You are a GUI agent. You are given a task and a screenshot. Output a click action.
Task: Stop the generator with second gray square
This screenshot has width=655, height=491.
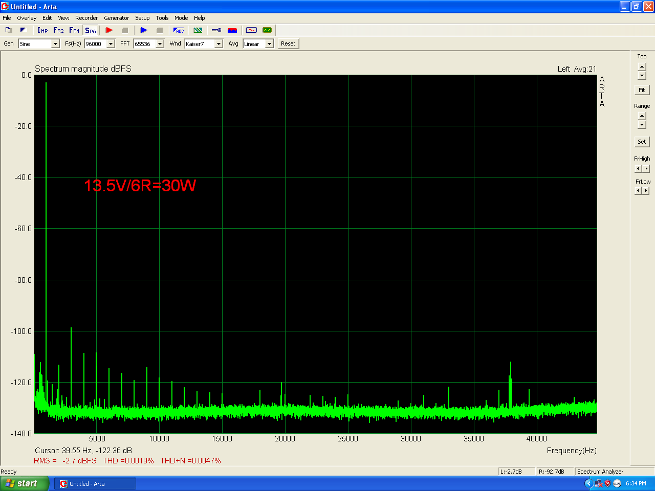pos(159,30)
